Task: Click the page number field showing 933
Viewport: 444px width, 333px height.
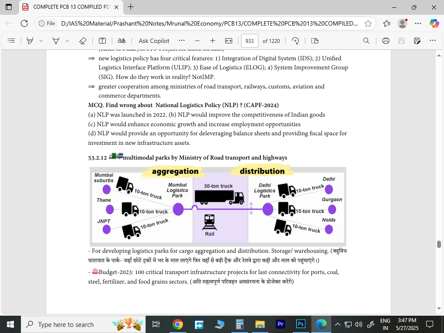Action: coord(249,41)
